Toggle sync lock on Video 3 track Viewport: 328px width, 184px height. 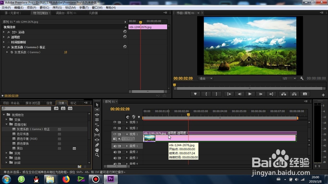tap(119, 122)
